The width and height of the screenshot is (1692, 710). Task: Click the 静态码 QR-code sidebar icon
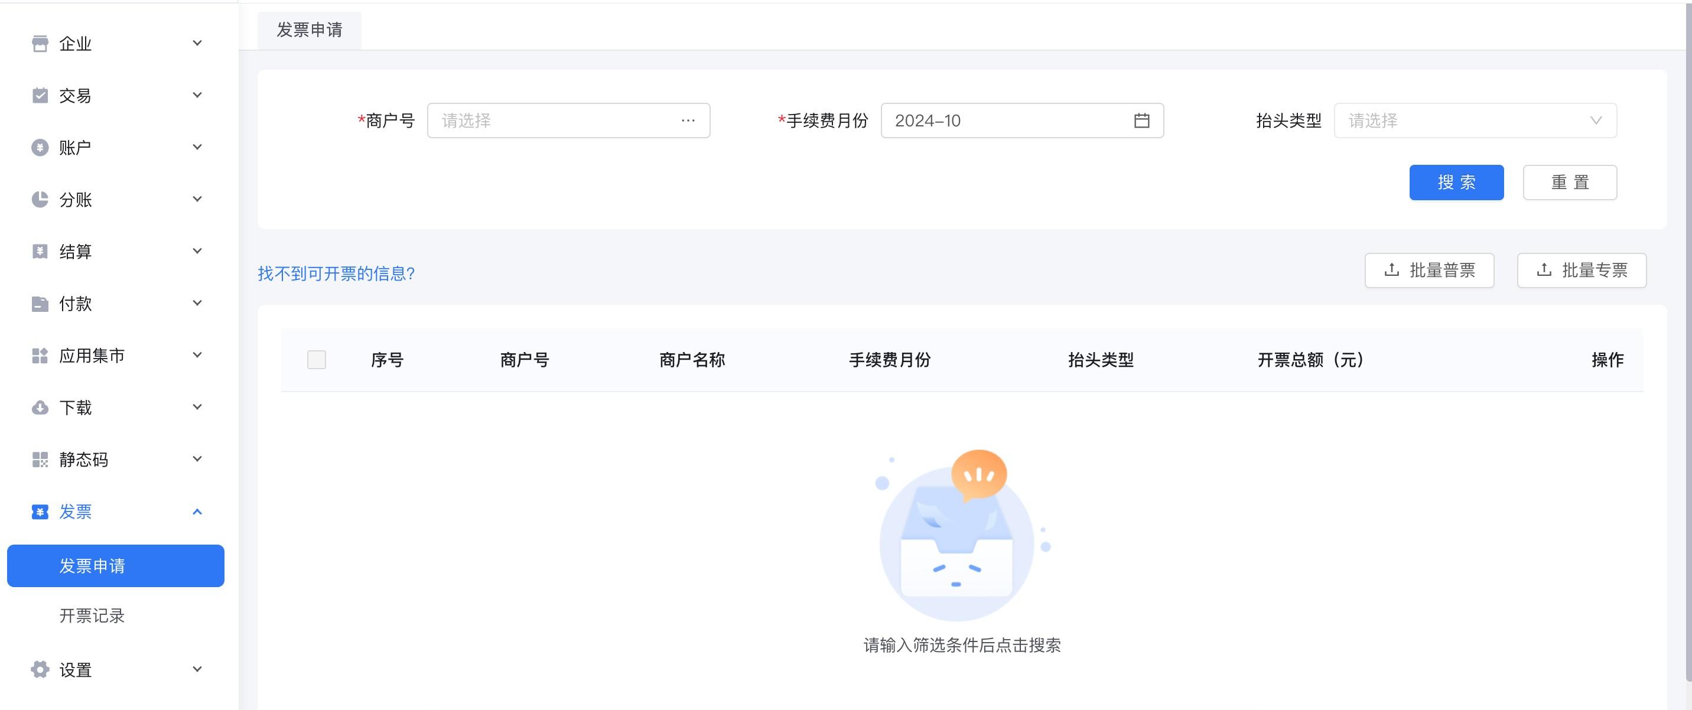coord(40,460)
